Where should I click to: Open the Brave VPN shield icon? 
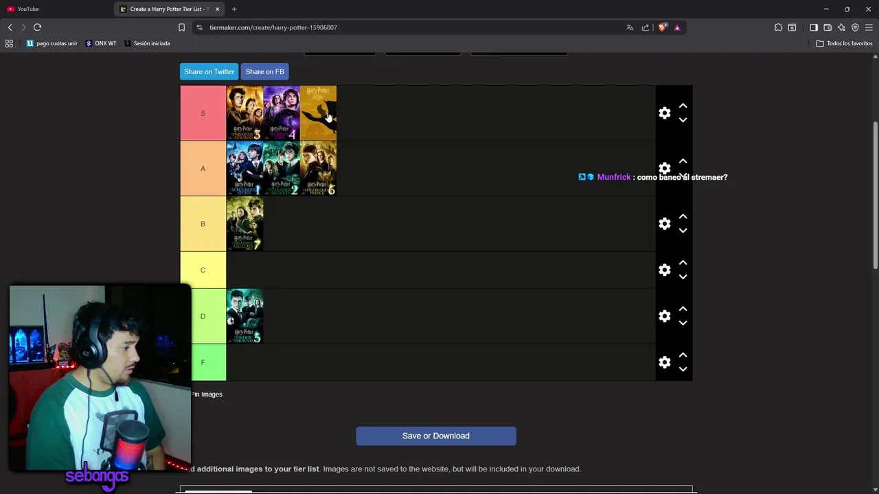pyautogui.click(x=855, y=27)
